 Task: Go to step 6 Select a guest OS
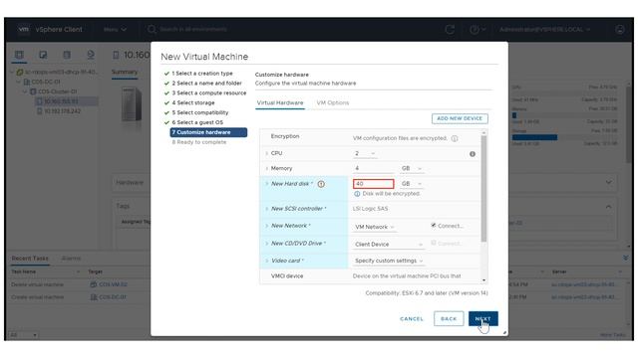(197, 122)
